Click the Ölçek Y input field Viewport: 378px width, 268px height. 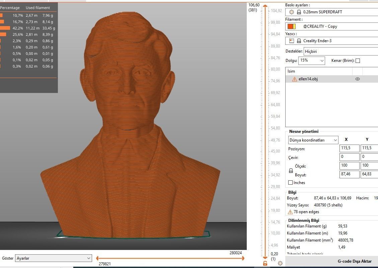click(369, 166)
